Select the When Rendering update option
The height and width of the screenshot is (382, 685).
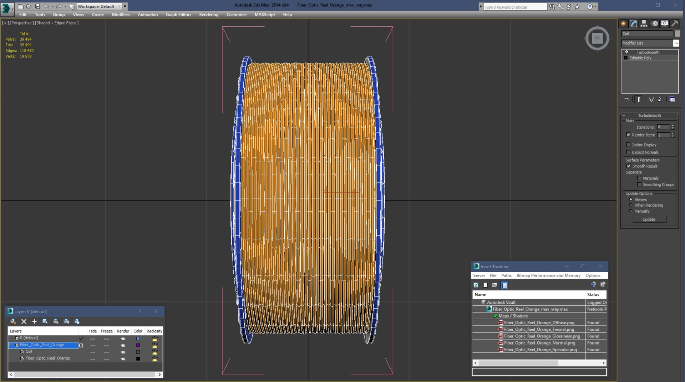coord(631,205)
